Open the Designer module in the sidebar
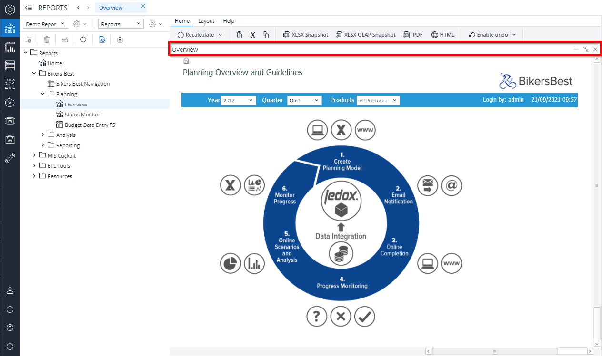The height and width of the screenshot is (356, 602). pos(10,47)
